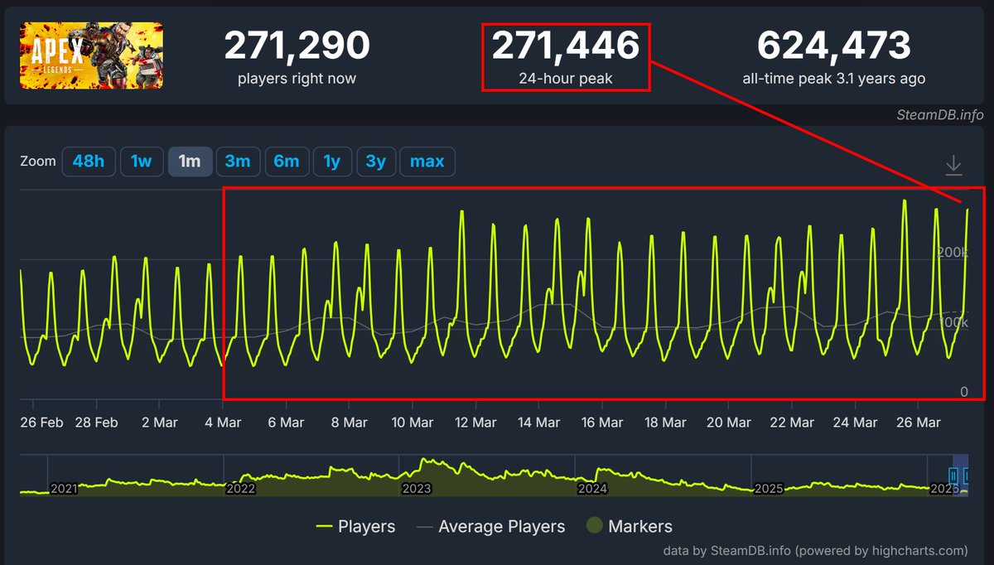Choose the 6m zoom option
The image size is (994, 565).
[287, 162]
